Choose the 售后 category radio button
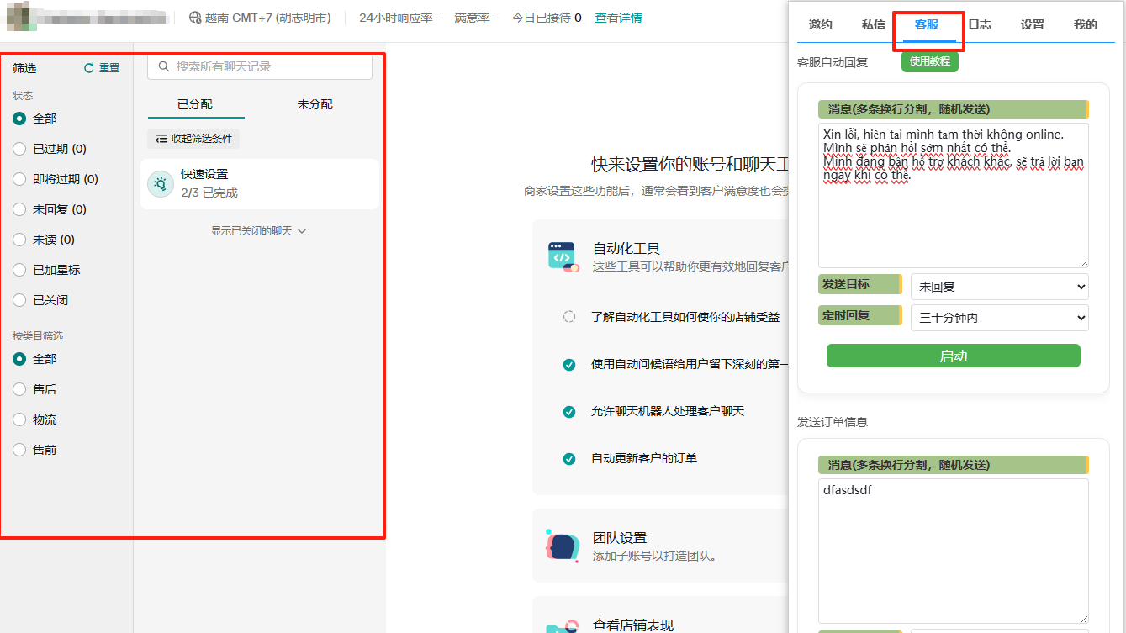This screenshot has height=633, width=1126. 20,389
